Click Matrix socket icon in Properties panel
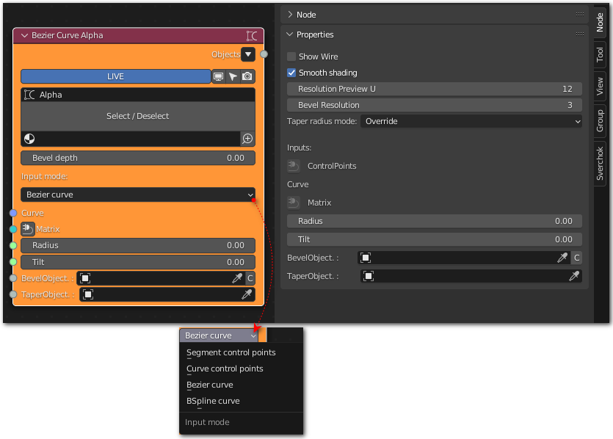 tap(293, 203)
